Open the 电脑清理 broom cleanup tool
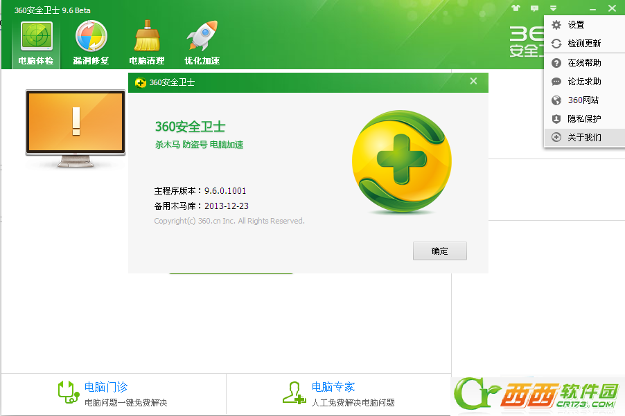The image size is (625, 416). 146,43
